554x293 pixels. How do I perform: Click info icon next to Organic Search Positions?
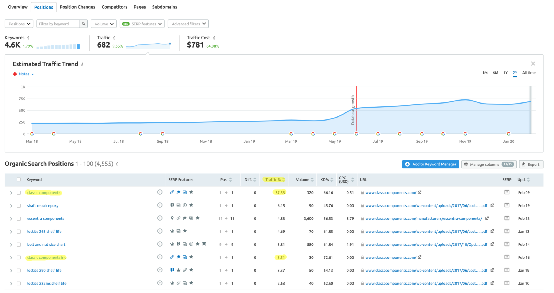point(117,164)
